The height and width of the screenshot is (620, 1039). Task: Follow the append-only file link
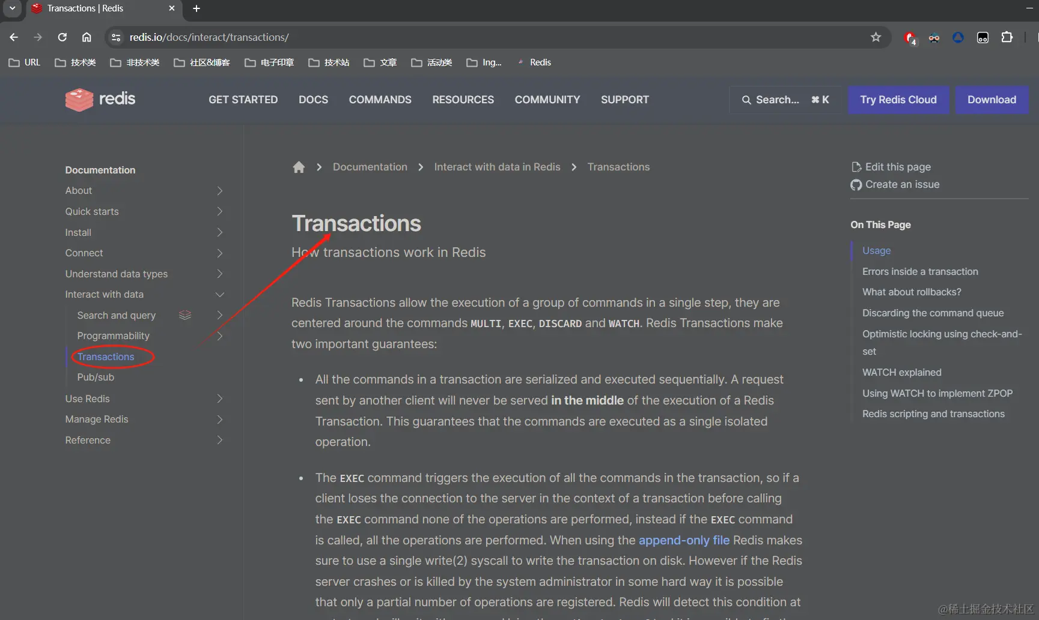tap(684, 540)
